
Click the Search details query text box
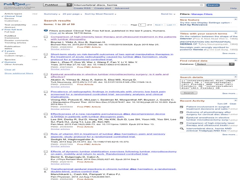208,84
